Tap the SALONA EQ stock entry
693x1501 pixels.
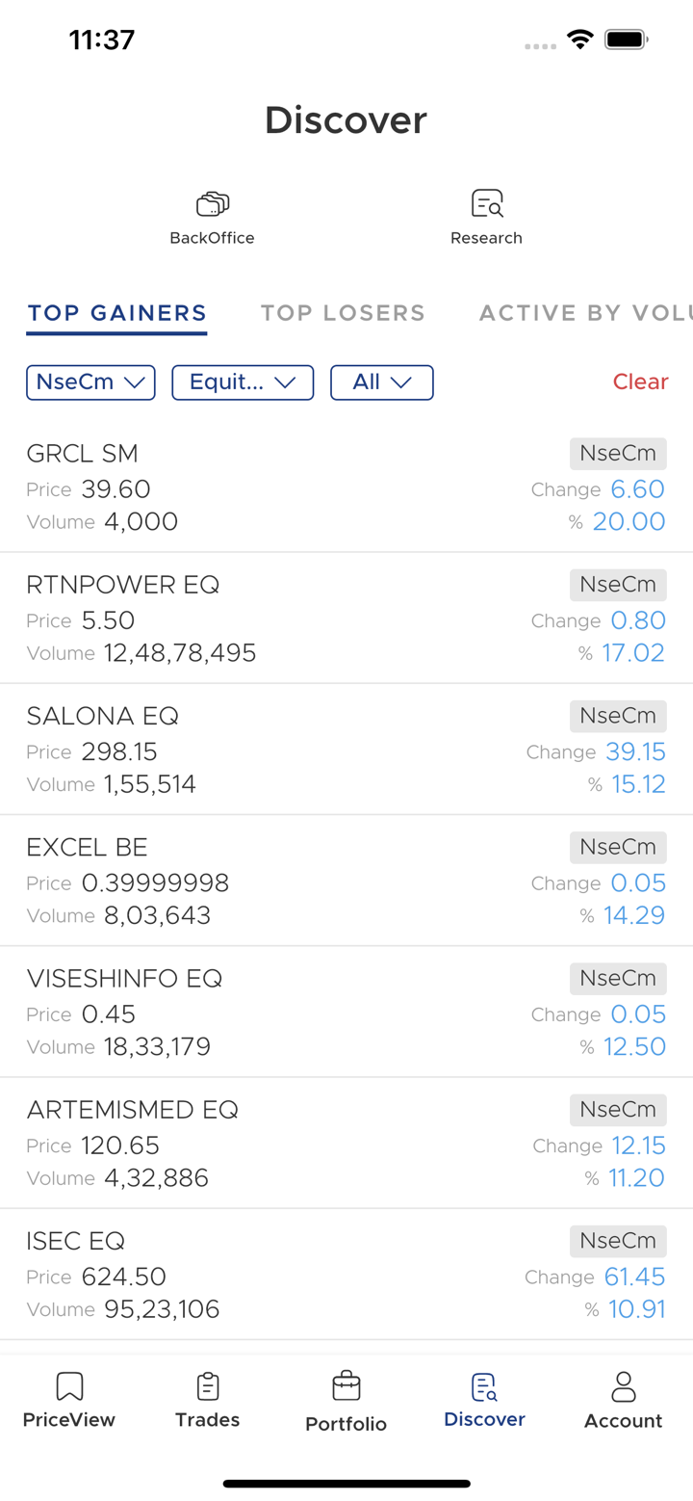289,750
